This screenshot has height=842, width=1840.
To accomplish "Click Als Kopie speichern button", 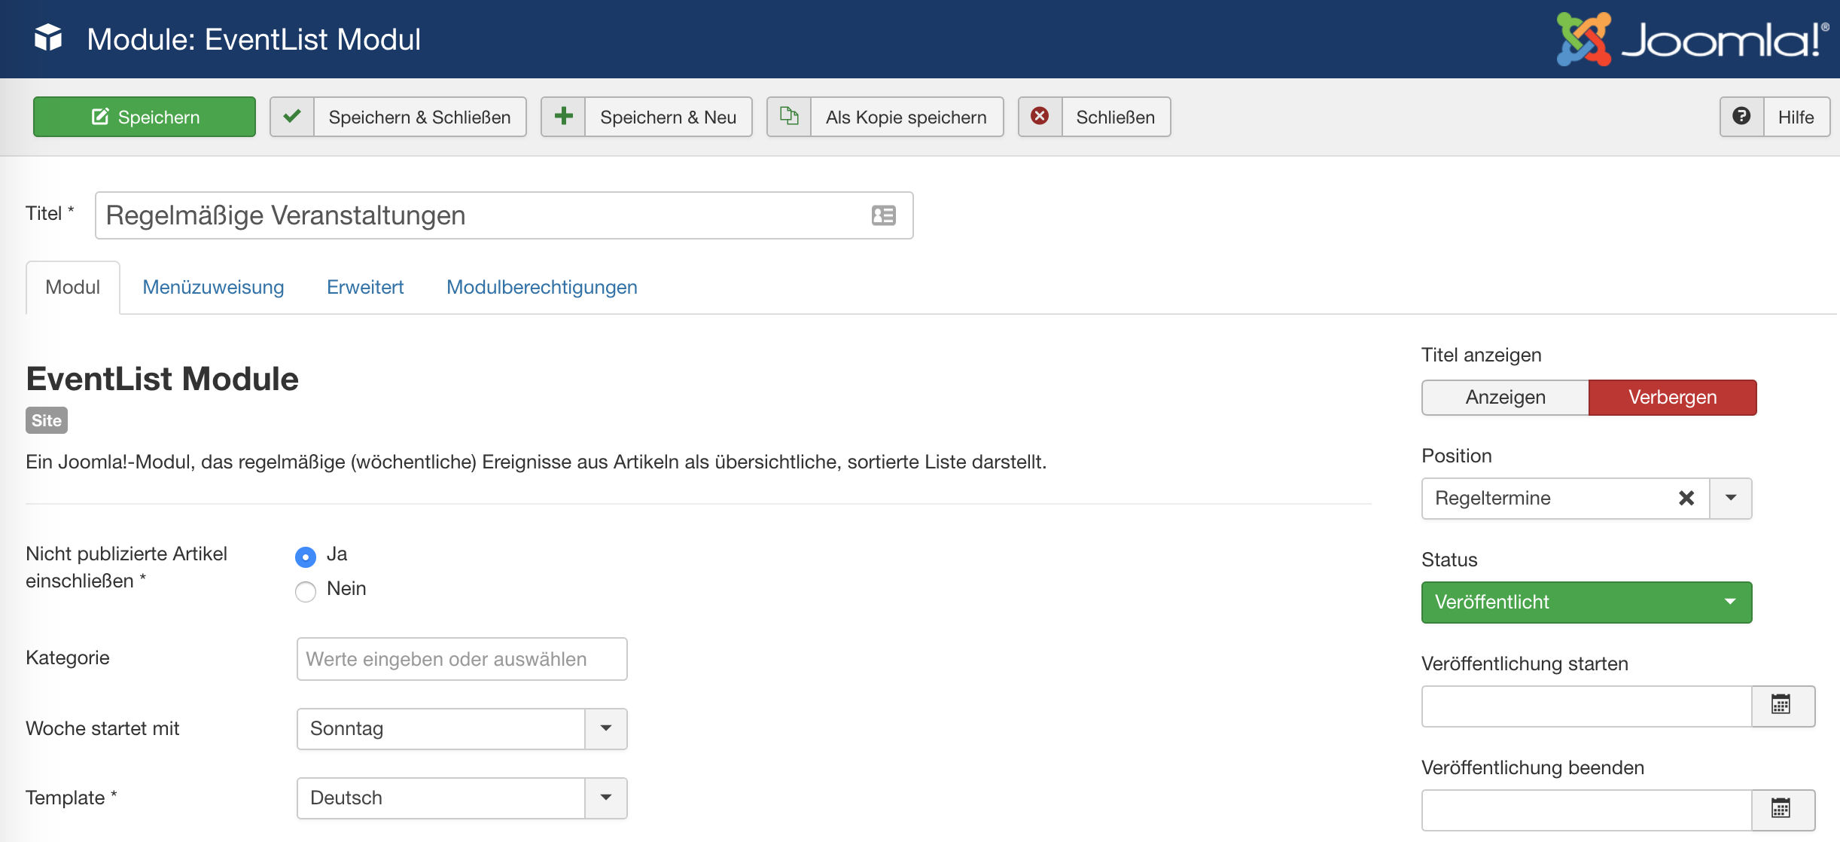I will pos(885,117).
